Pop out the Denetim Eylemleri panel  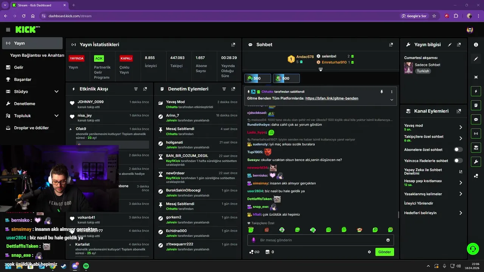(x=233, y=89)
